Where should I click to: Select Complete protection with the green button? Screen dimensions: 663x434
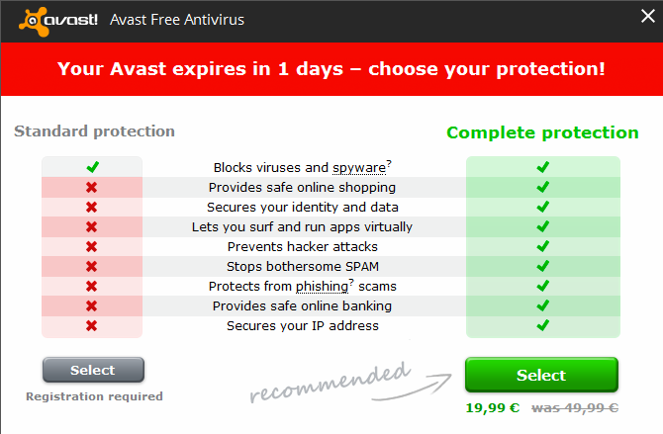point(541,375)
